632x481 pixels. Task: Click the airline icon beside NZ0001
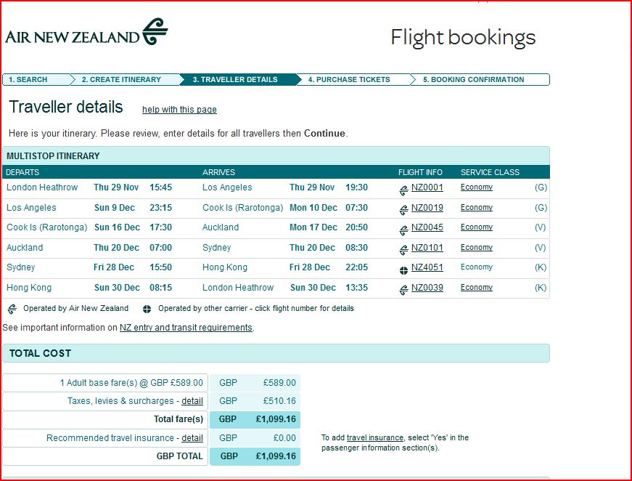point(403,190)
